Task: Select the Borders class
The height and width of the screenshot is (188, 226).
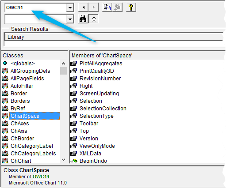Action: click(x=20, y=101)
